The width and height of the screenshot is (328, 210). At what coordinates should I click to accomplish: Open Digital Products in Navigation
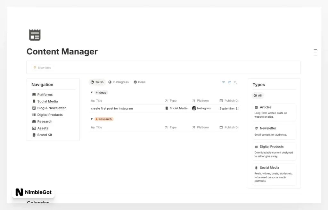click(x=50, y=115)
